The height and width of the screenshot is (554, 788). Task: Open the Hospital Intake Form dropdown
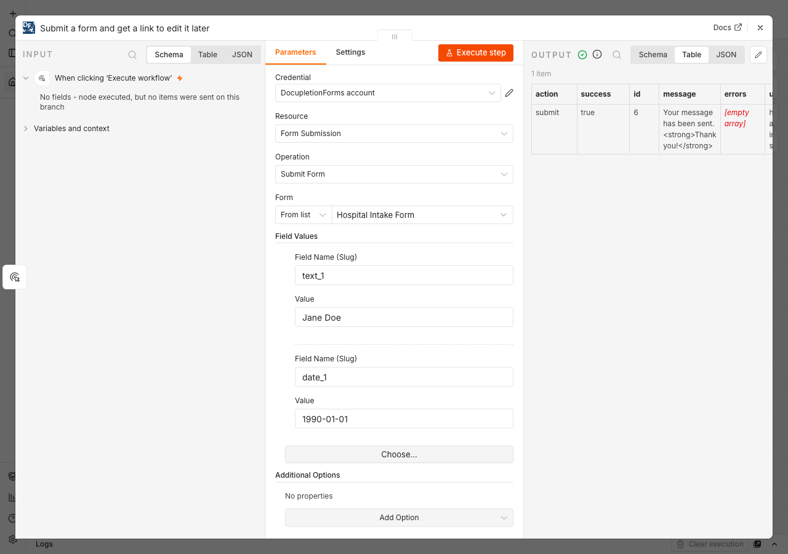[422, 215]
